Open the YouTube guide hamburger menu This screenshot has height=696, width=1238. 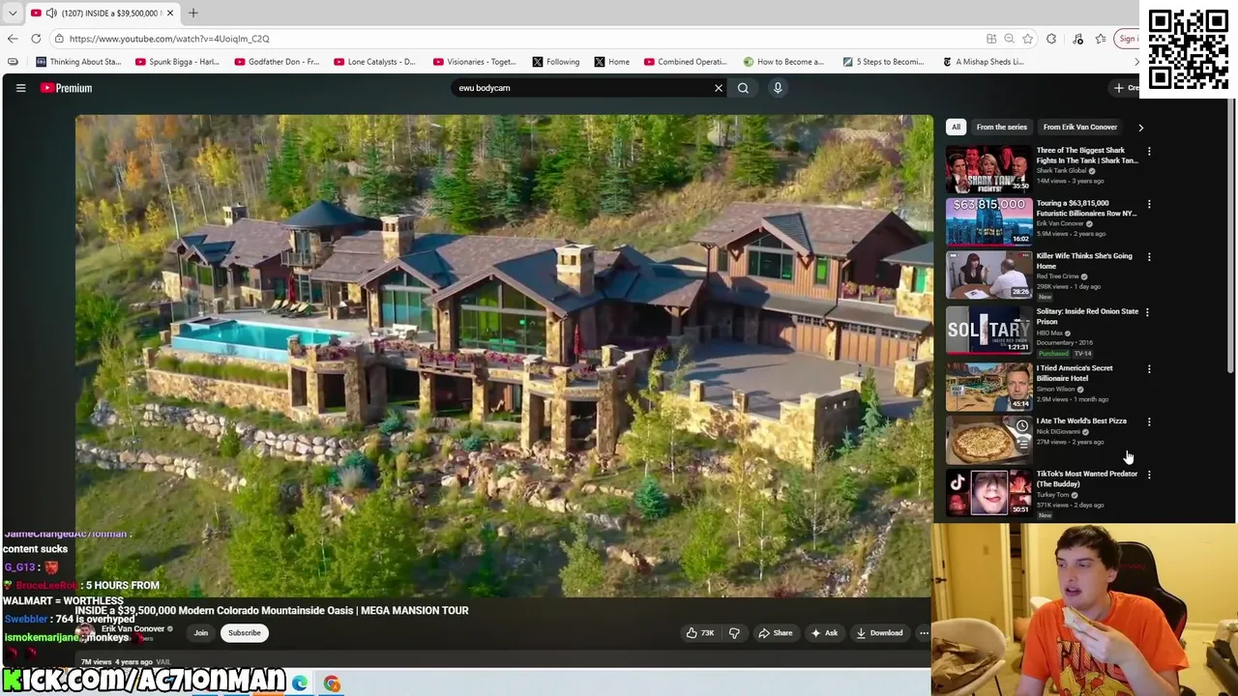coord(20,88)
